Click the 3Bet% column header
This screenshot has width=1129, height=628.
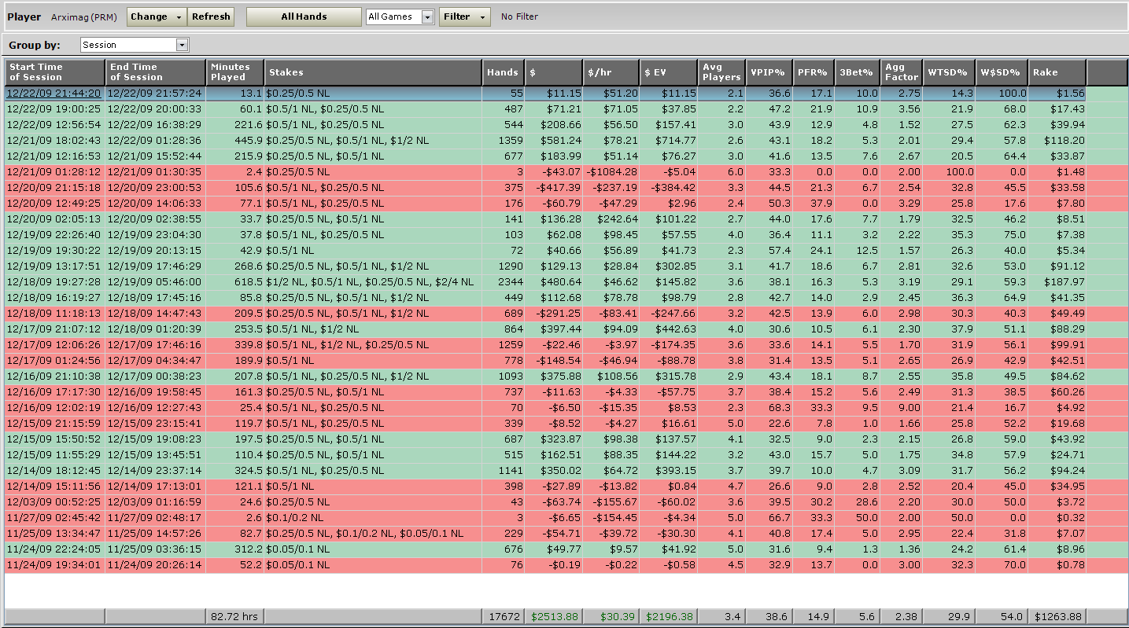[x=856, y=72]
